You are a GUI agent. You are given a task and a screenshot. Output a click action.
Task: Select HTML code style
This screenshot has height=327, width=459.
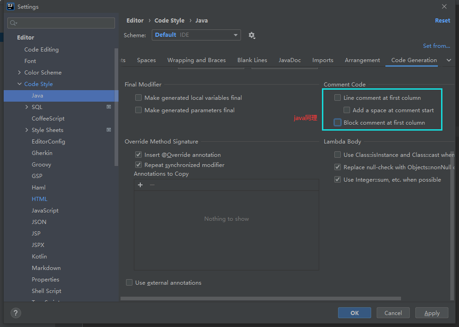pyautogui.click(x=39, y=199)
